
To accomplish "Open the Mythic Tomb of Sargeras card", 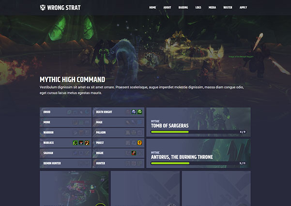I will coord(199,122).
